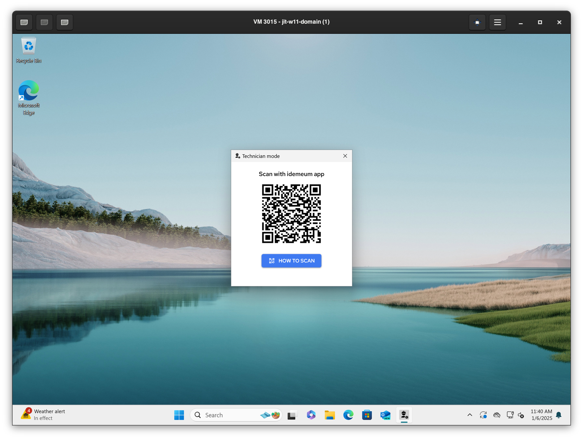The height and width of the screenshot is (439, 583).
Task: Click the HOW TO SCAN button
Action: (x=291, y=261)
